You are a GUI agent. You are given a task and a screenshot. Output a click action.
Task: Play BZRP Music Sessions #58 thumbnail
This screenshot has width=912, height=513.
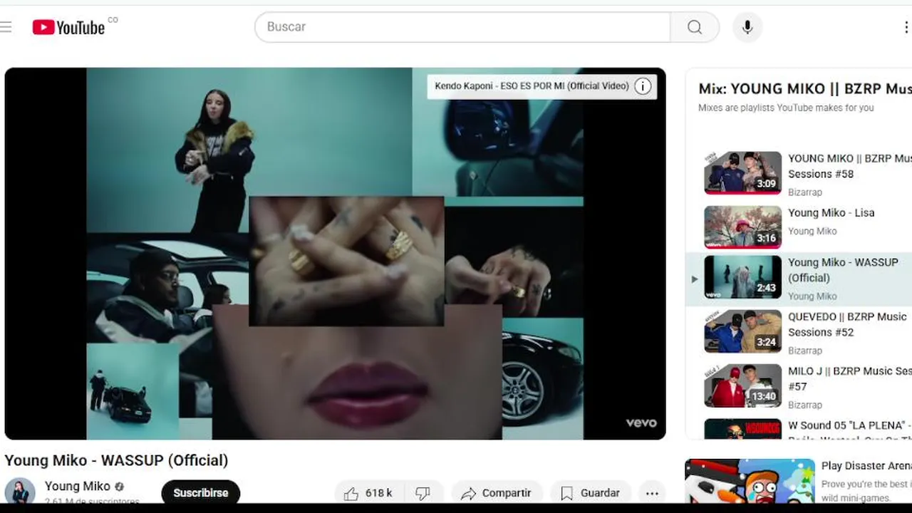pos(743,172)
